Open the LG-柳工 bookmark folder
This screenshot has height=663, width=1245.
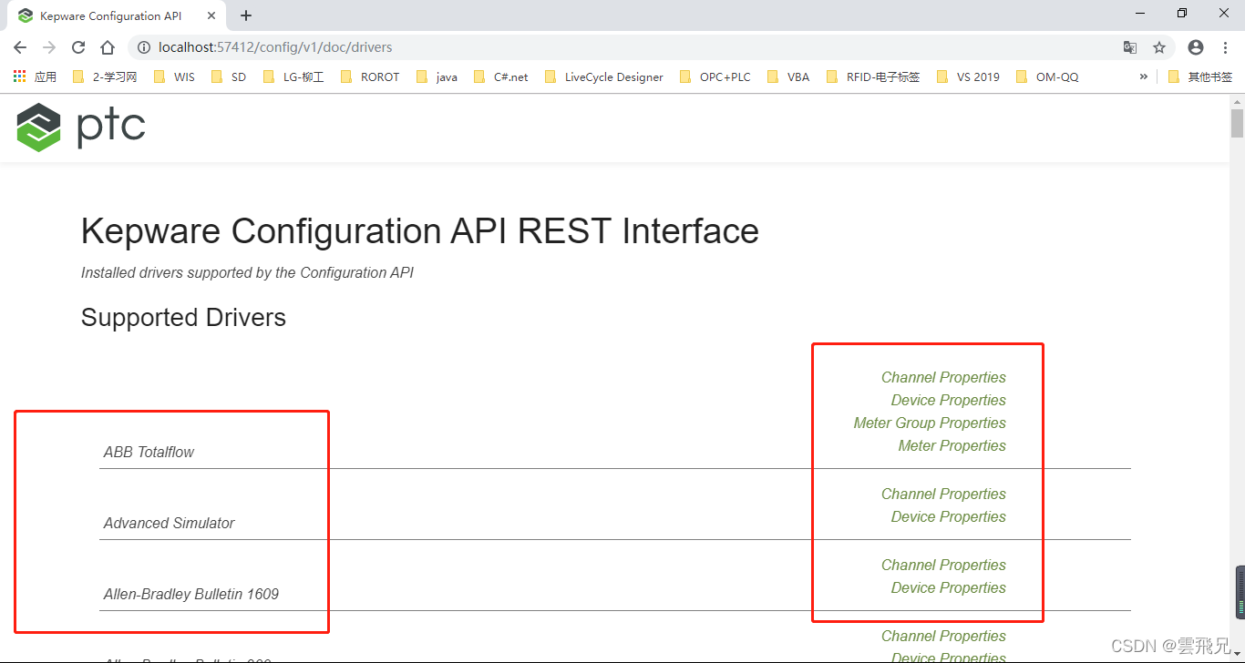(293, 76)
